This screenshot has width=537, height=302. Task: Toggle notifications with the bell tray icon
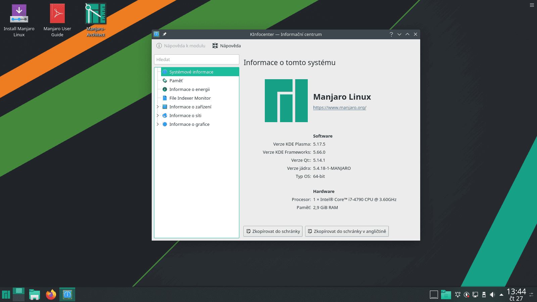pos(457,294)
